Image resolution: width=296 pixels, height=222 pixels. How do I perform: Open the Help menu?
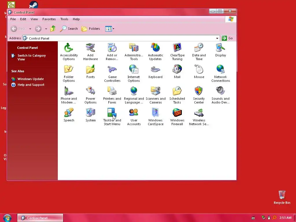76,19
